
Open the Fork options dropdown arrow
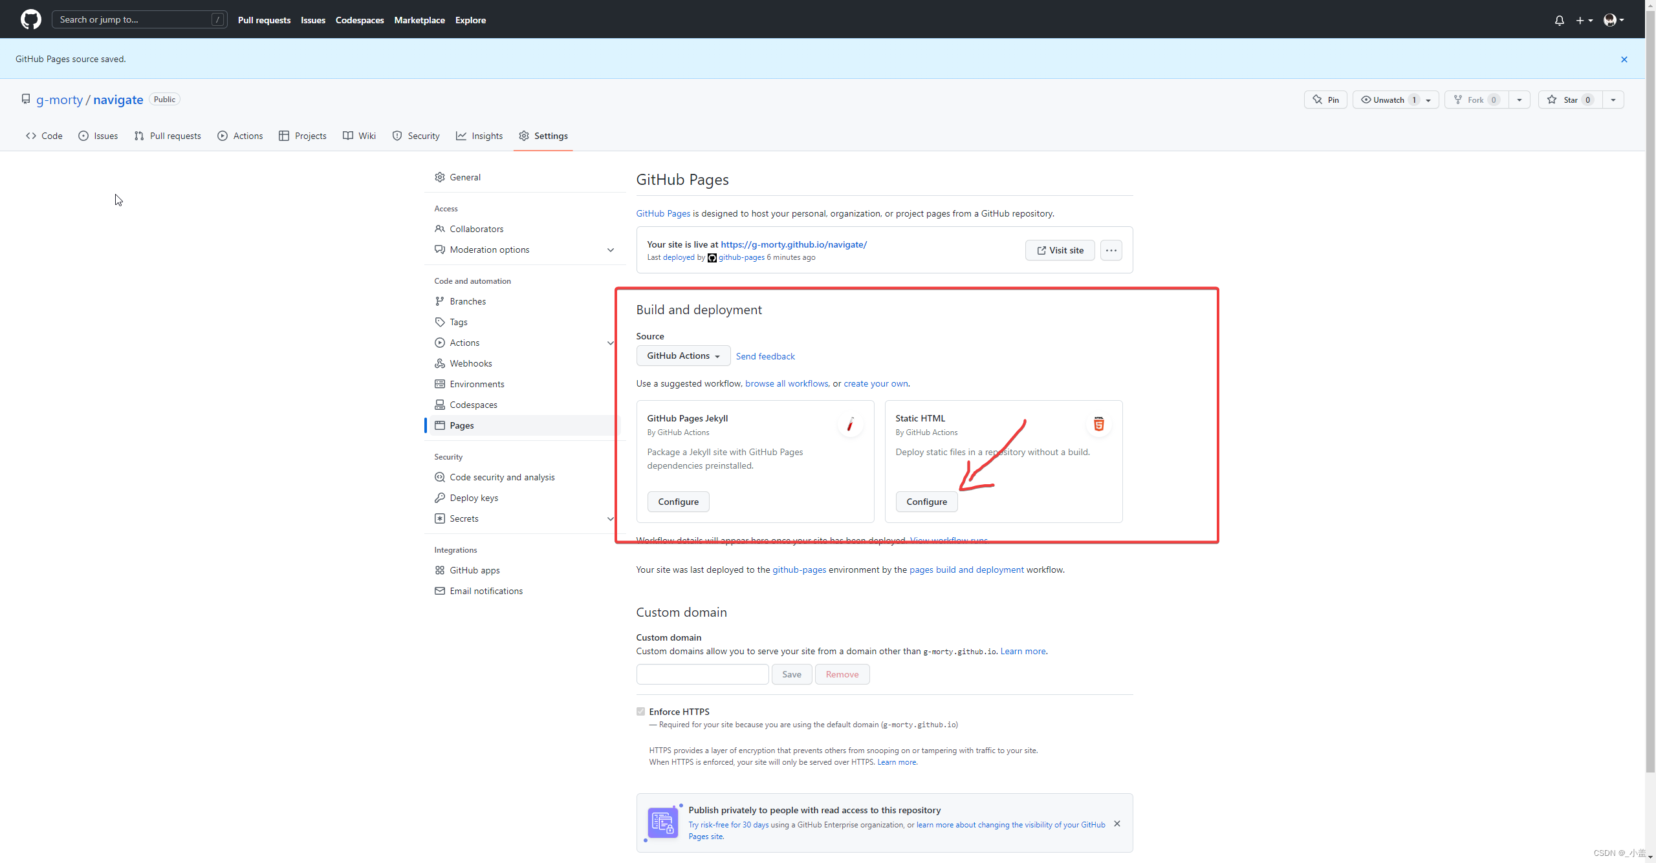pyautogui.click(x=1520, y=100)
